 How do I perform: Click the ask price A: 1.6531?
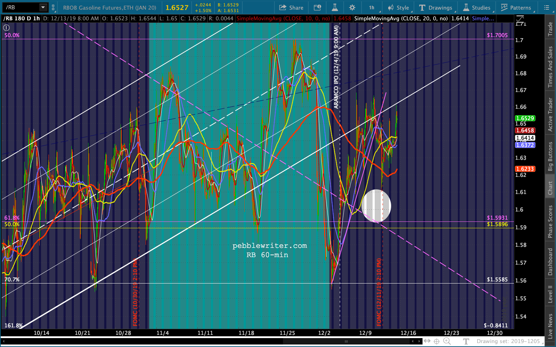228,10
